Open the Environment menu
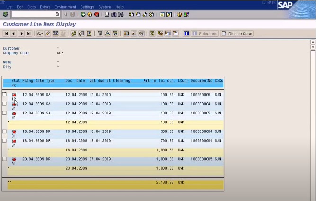This screenshot has width=316, height=201. pos(65,7)
